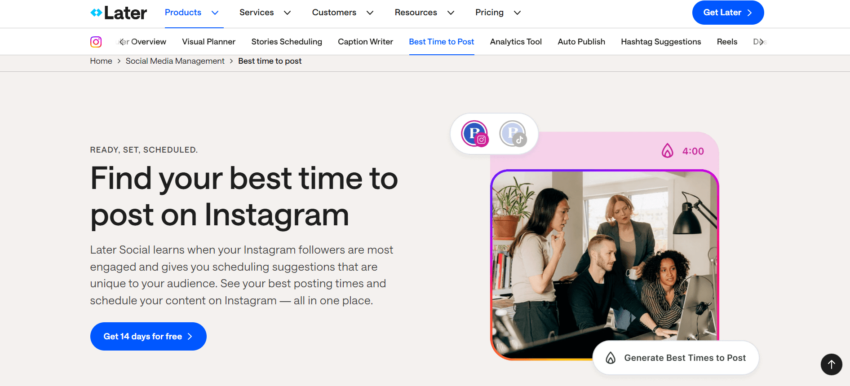Click the left arrow to scroll sub-navigation back

point(122,42)
